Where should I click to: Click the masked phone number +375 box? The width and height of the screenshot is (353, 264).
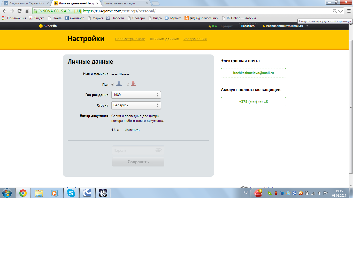[x=254, y=102]
